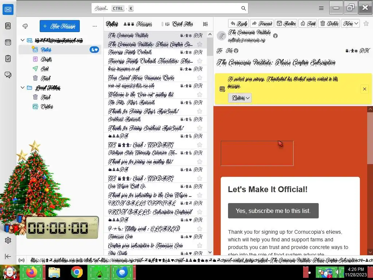Select the Sent folder
This screenshot has height=280, width=373.
point(60,69)
